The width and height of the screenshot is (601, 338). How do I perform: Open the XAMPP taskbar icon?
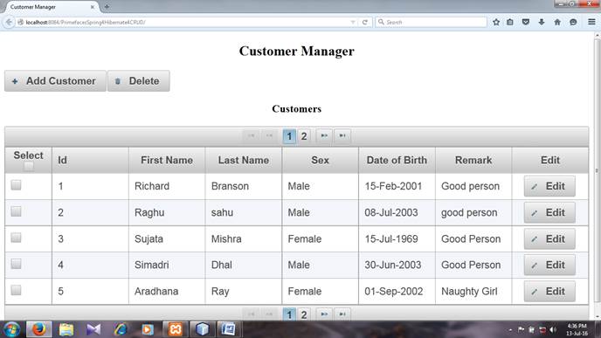click(176, 329)
